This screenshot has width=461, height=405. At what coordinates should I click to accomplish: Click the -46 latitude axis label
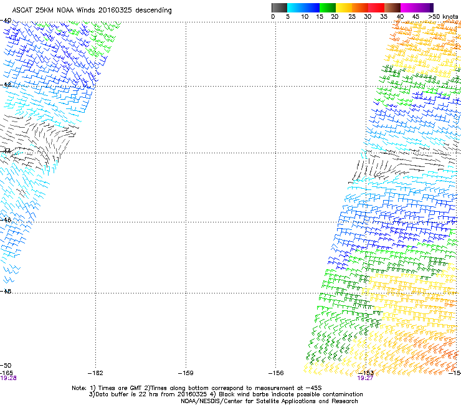point(6,220)
